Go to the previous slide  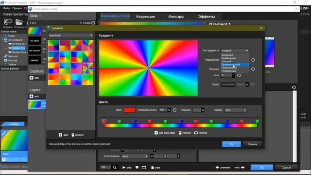(x=223, y=167)
